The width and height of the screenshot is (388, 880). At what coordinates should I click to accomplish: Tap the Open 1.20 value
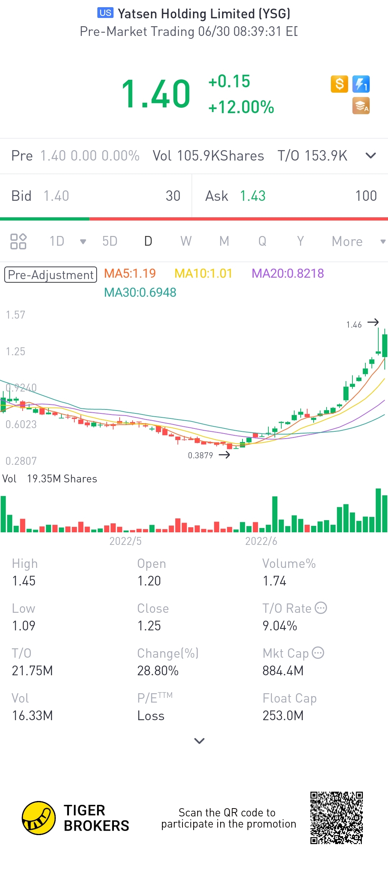coord(149,581)
